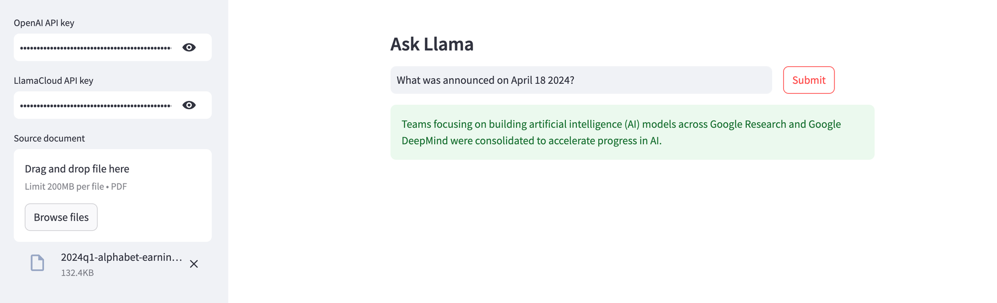Screen dimensions: 997x303
Task: Click the Source document section label
Action: pyautogui.click(x=49, y=138)
